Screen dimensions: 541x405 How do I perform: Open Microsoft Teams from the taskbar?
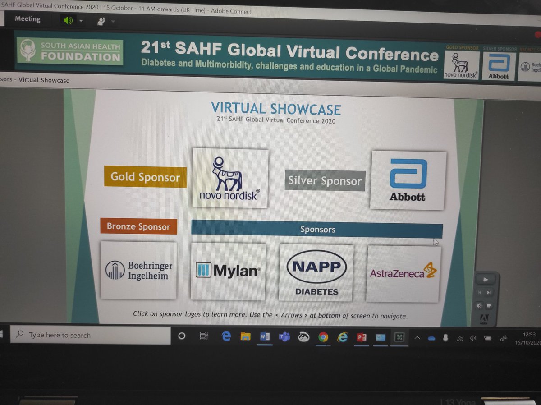285,336
